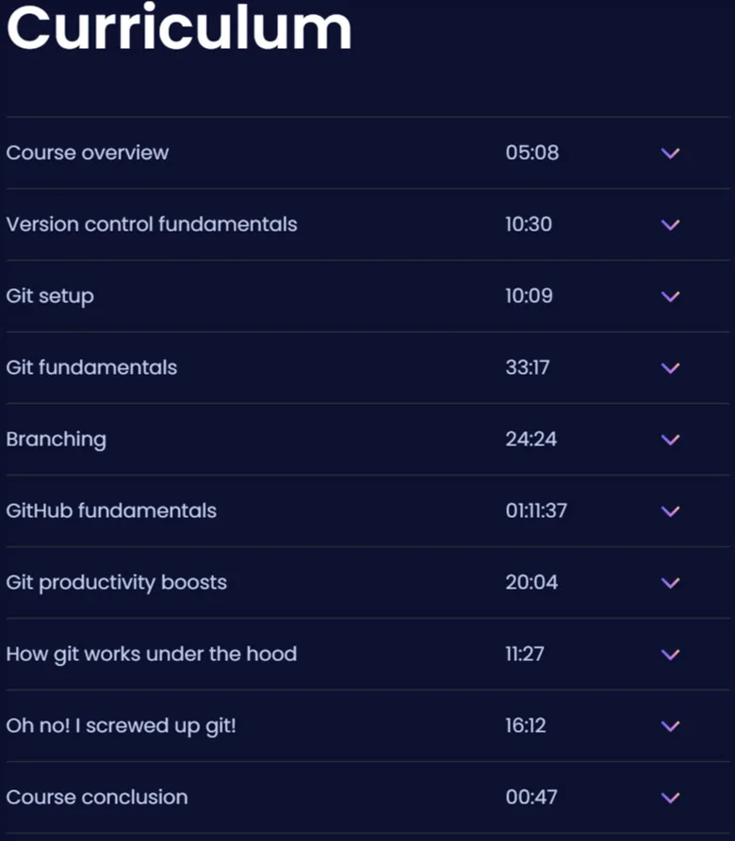This screenshot has height=841, width=735.
Task: Click the Git productivity boosts title
Action: click(117, 583)
